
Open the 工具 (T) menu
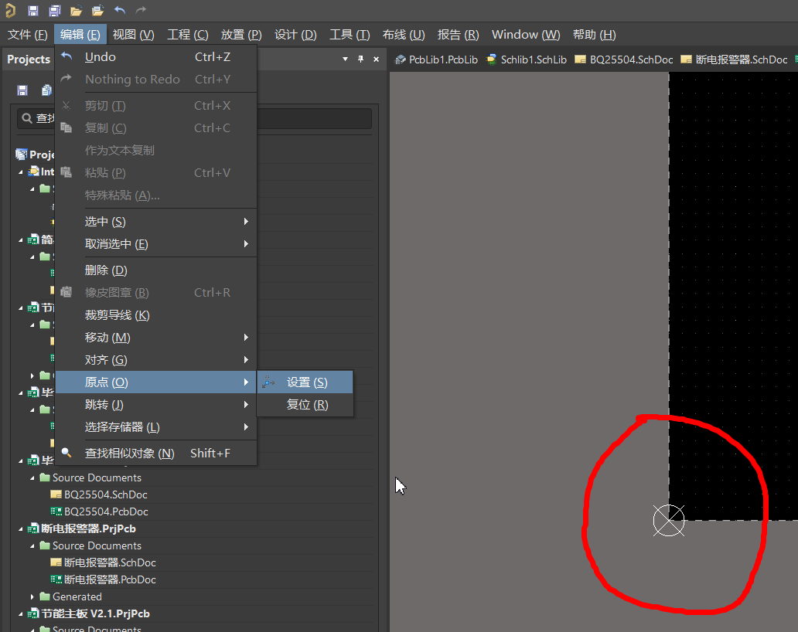coord(350,35)
